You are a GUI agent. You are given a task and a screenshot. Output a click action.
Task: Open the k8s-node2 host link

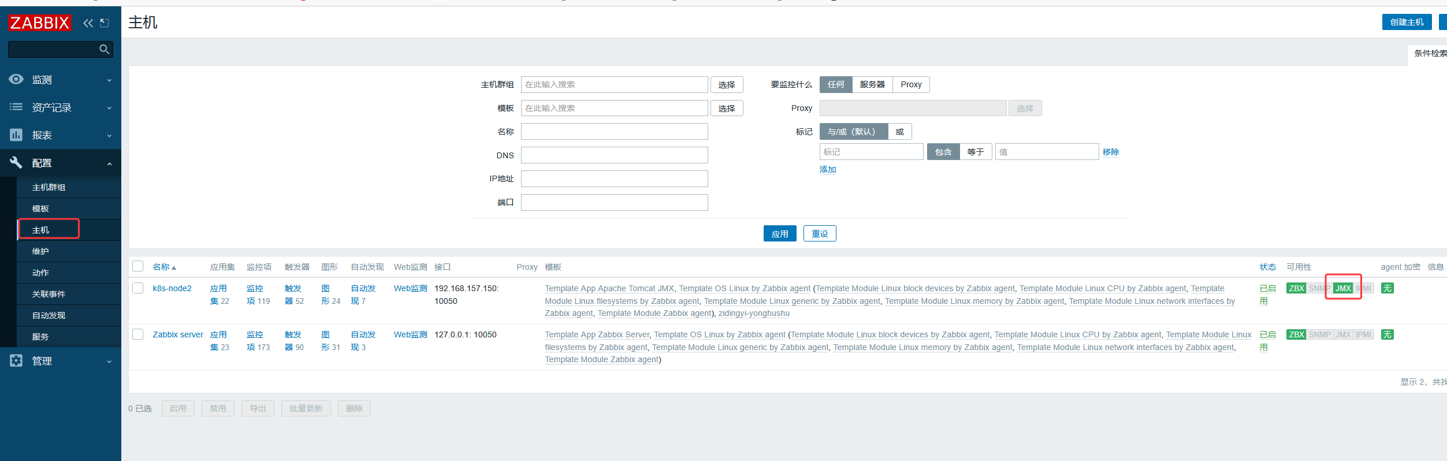pyautogui.click(x=172, y=288)
